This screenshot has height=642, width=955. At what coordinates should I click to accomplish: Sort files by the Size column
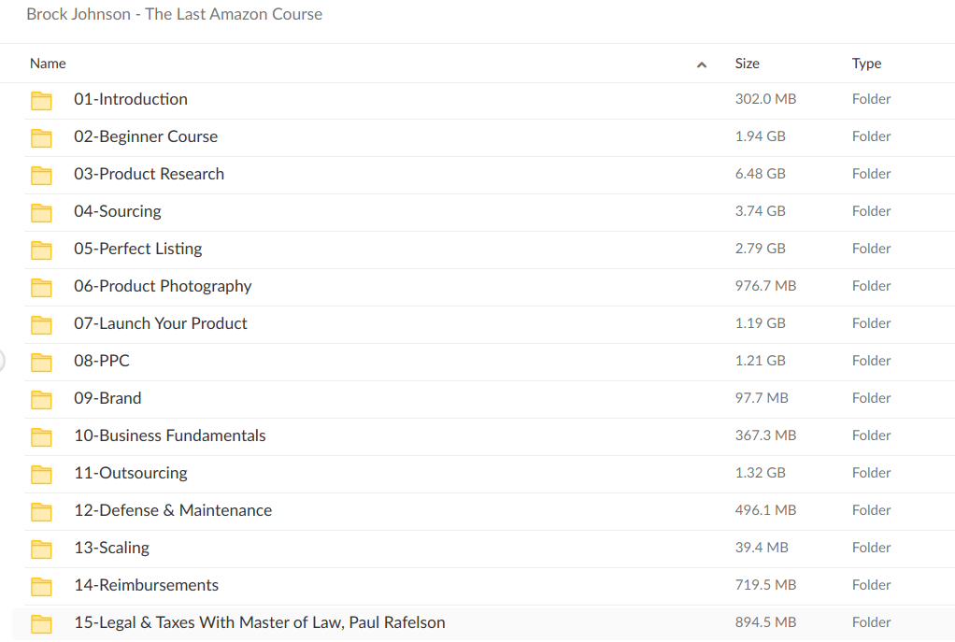(747, 63)
